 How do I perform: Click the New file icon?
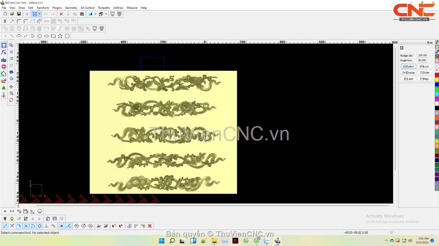5,14
